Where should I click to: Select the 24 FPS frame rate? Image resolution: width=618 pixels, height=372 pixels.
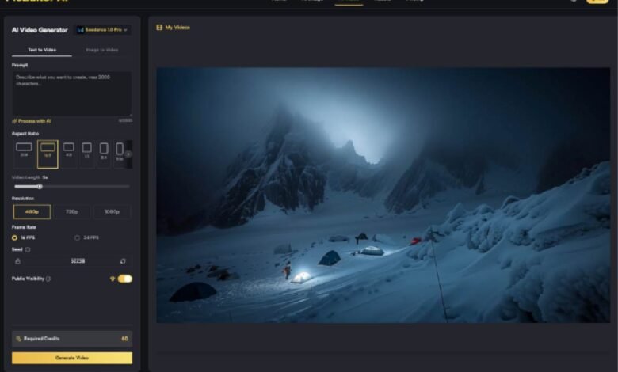click(77, 237)
